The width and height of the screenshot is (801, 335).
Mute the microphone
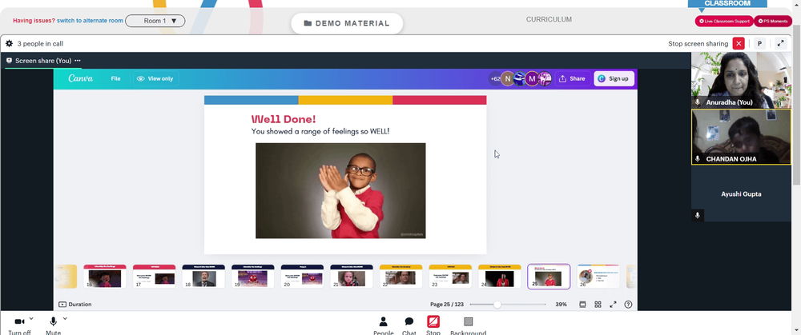[53, 321]
